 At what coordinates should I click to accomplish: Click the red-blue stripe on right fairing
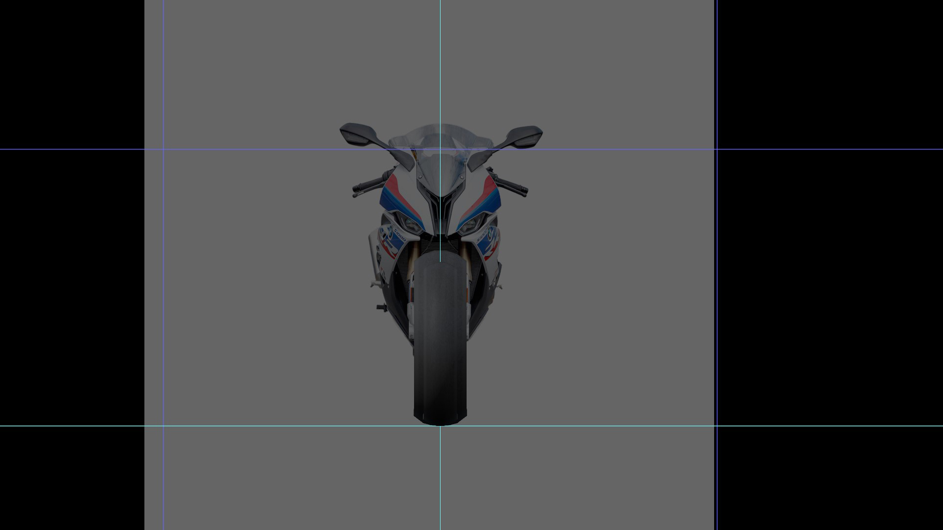click(x=487, y=196)
